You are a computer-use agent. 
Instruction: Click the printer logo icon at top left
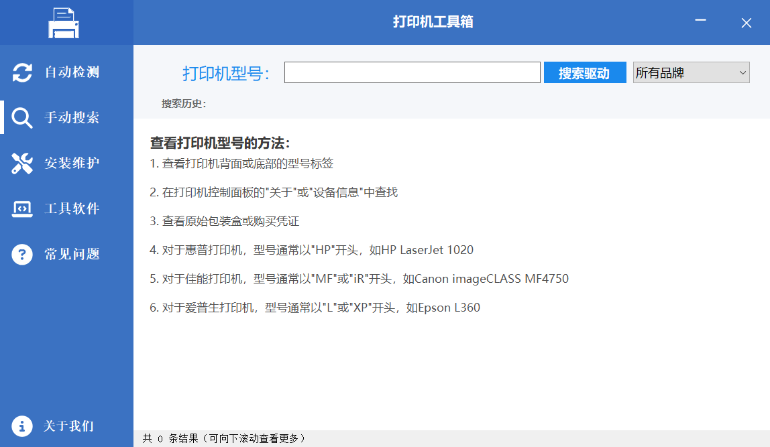(x=64, y=22)
